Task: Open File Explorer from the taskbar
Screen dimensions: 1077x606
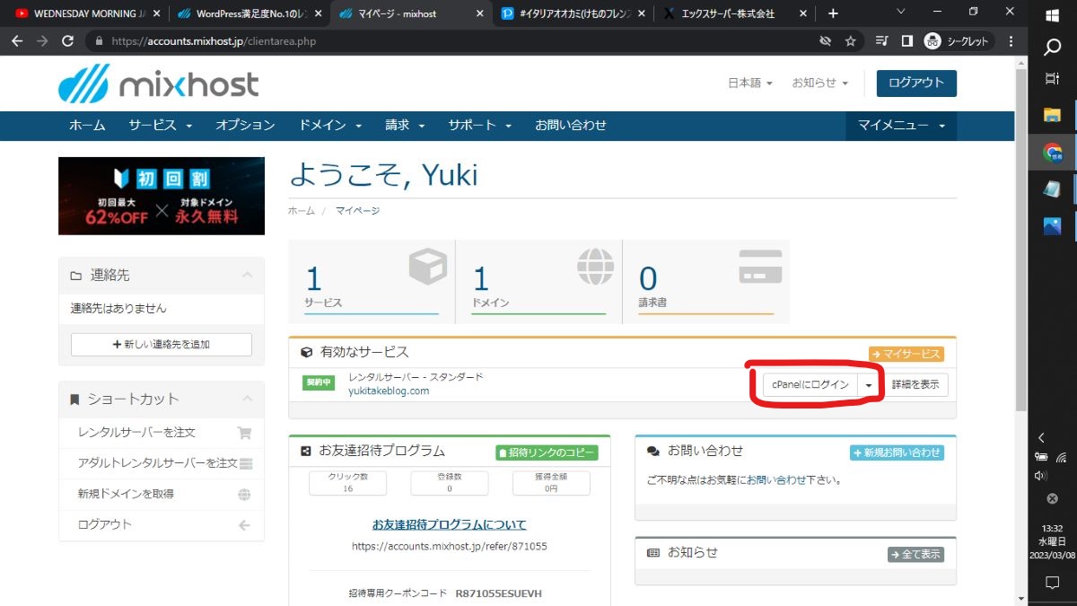Action: pyautogui.click(x=1052, y=114)
